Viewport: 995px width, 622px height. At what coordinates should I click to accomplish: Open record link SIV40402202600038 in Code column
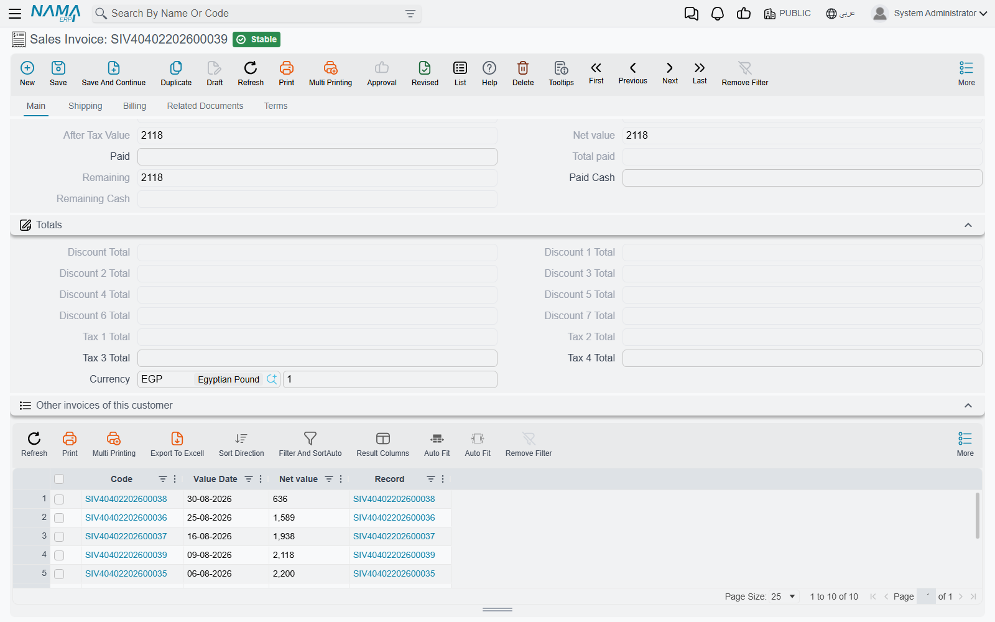[126, 499]
